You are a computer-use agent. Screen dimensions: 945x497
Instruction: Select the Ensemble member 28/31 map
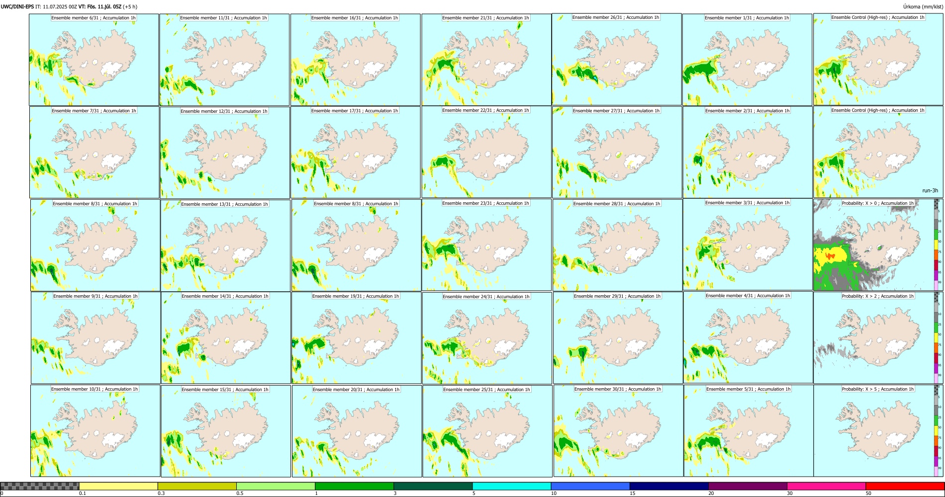[618, 246]
